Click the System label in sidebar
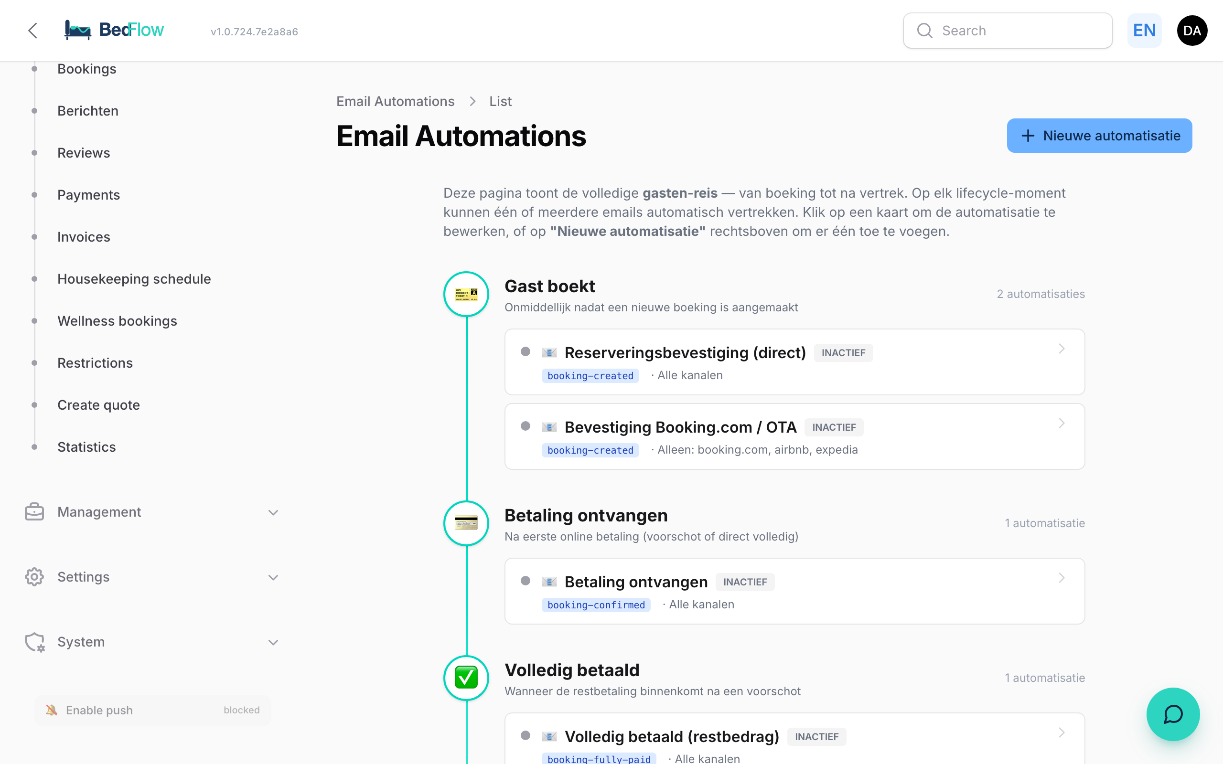This screenshot has width=1223, height=764. point(81,642)
